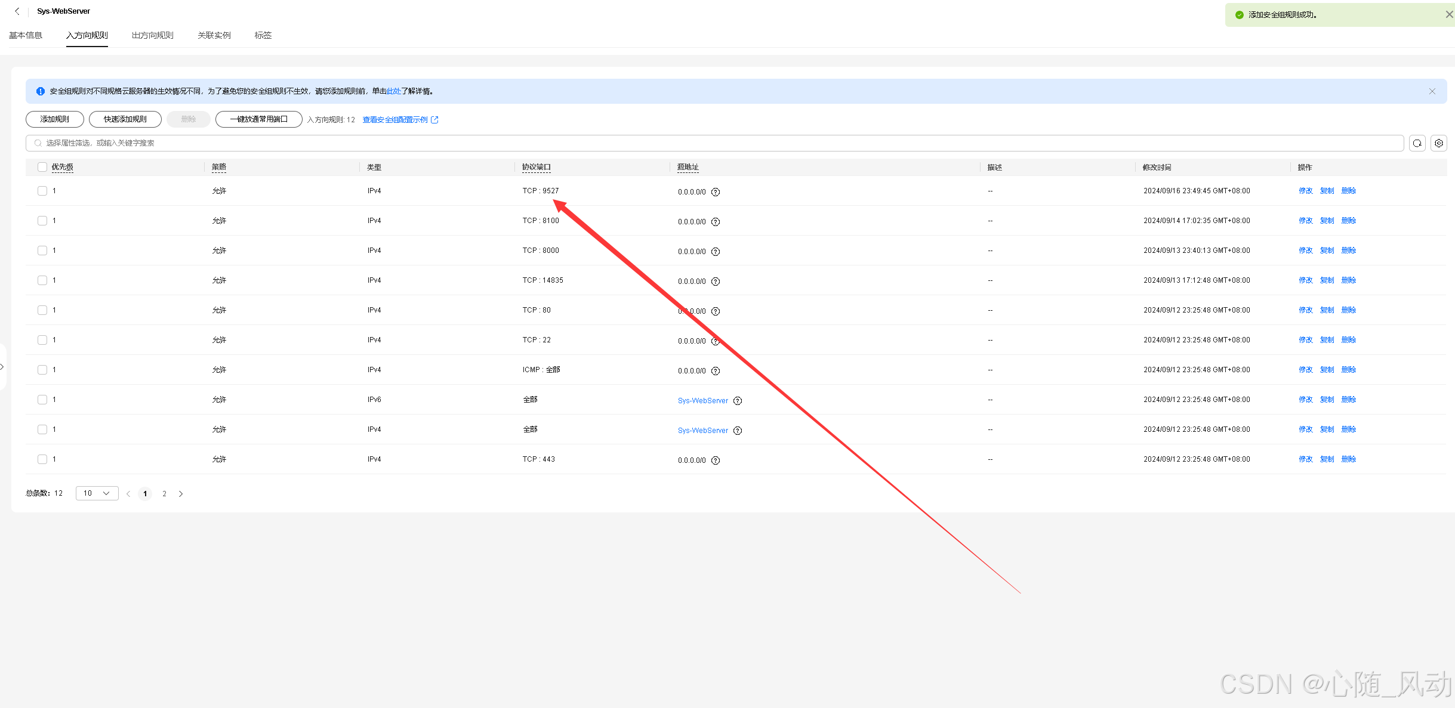Expand the collapsed left sidebar arrow
The width and height of the screenshot is (1455, 708).
pos(2,367)
